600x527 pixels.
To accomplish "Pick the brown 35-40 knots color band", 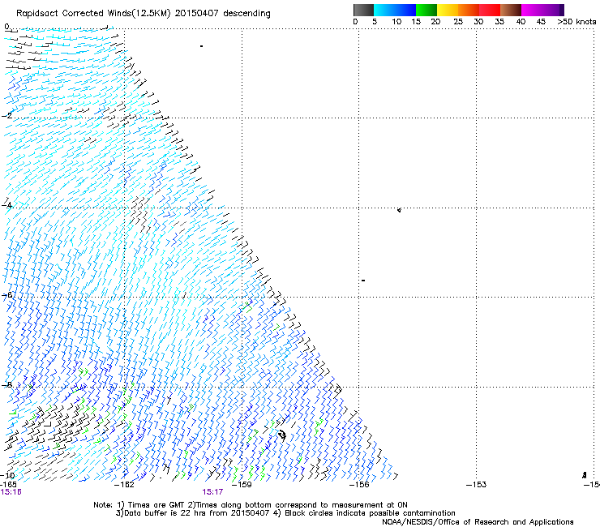I will (x=511, y=10).
